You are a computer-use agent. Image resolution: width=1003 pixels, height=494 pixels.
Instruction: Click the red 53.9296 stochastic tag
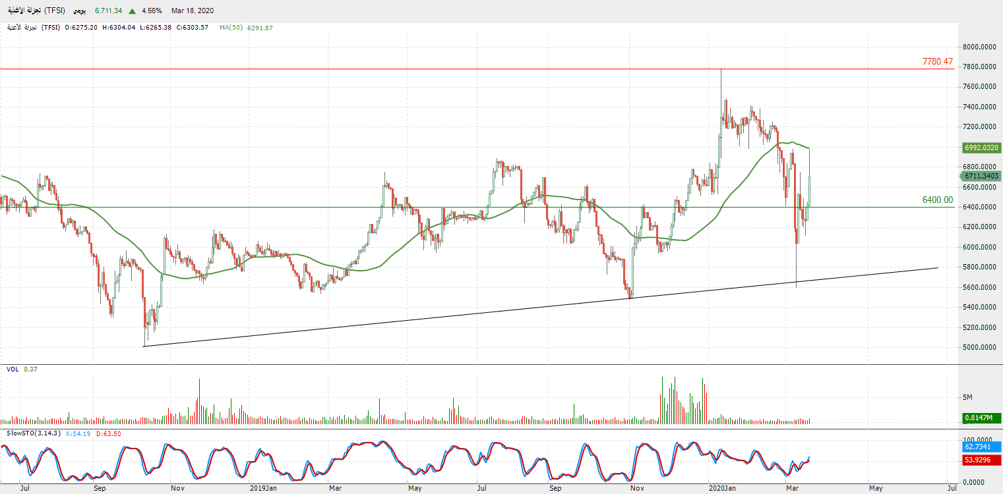[x=983, y=459]
